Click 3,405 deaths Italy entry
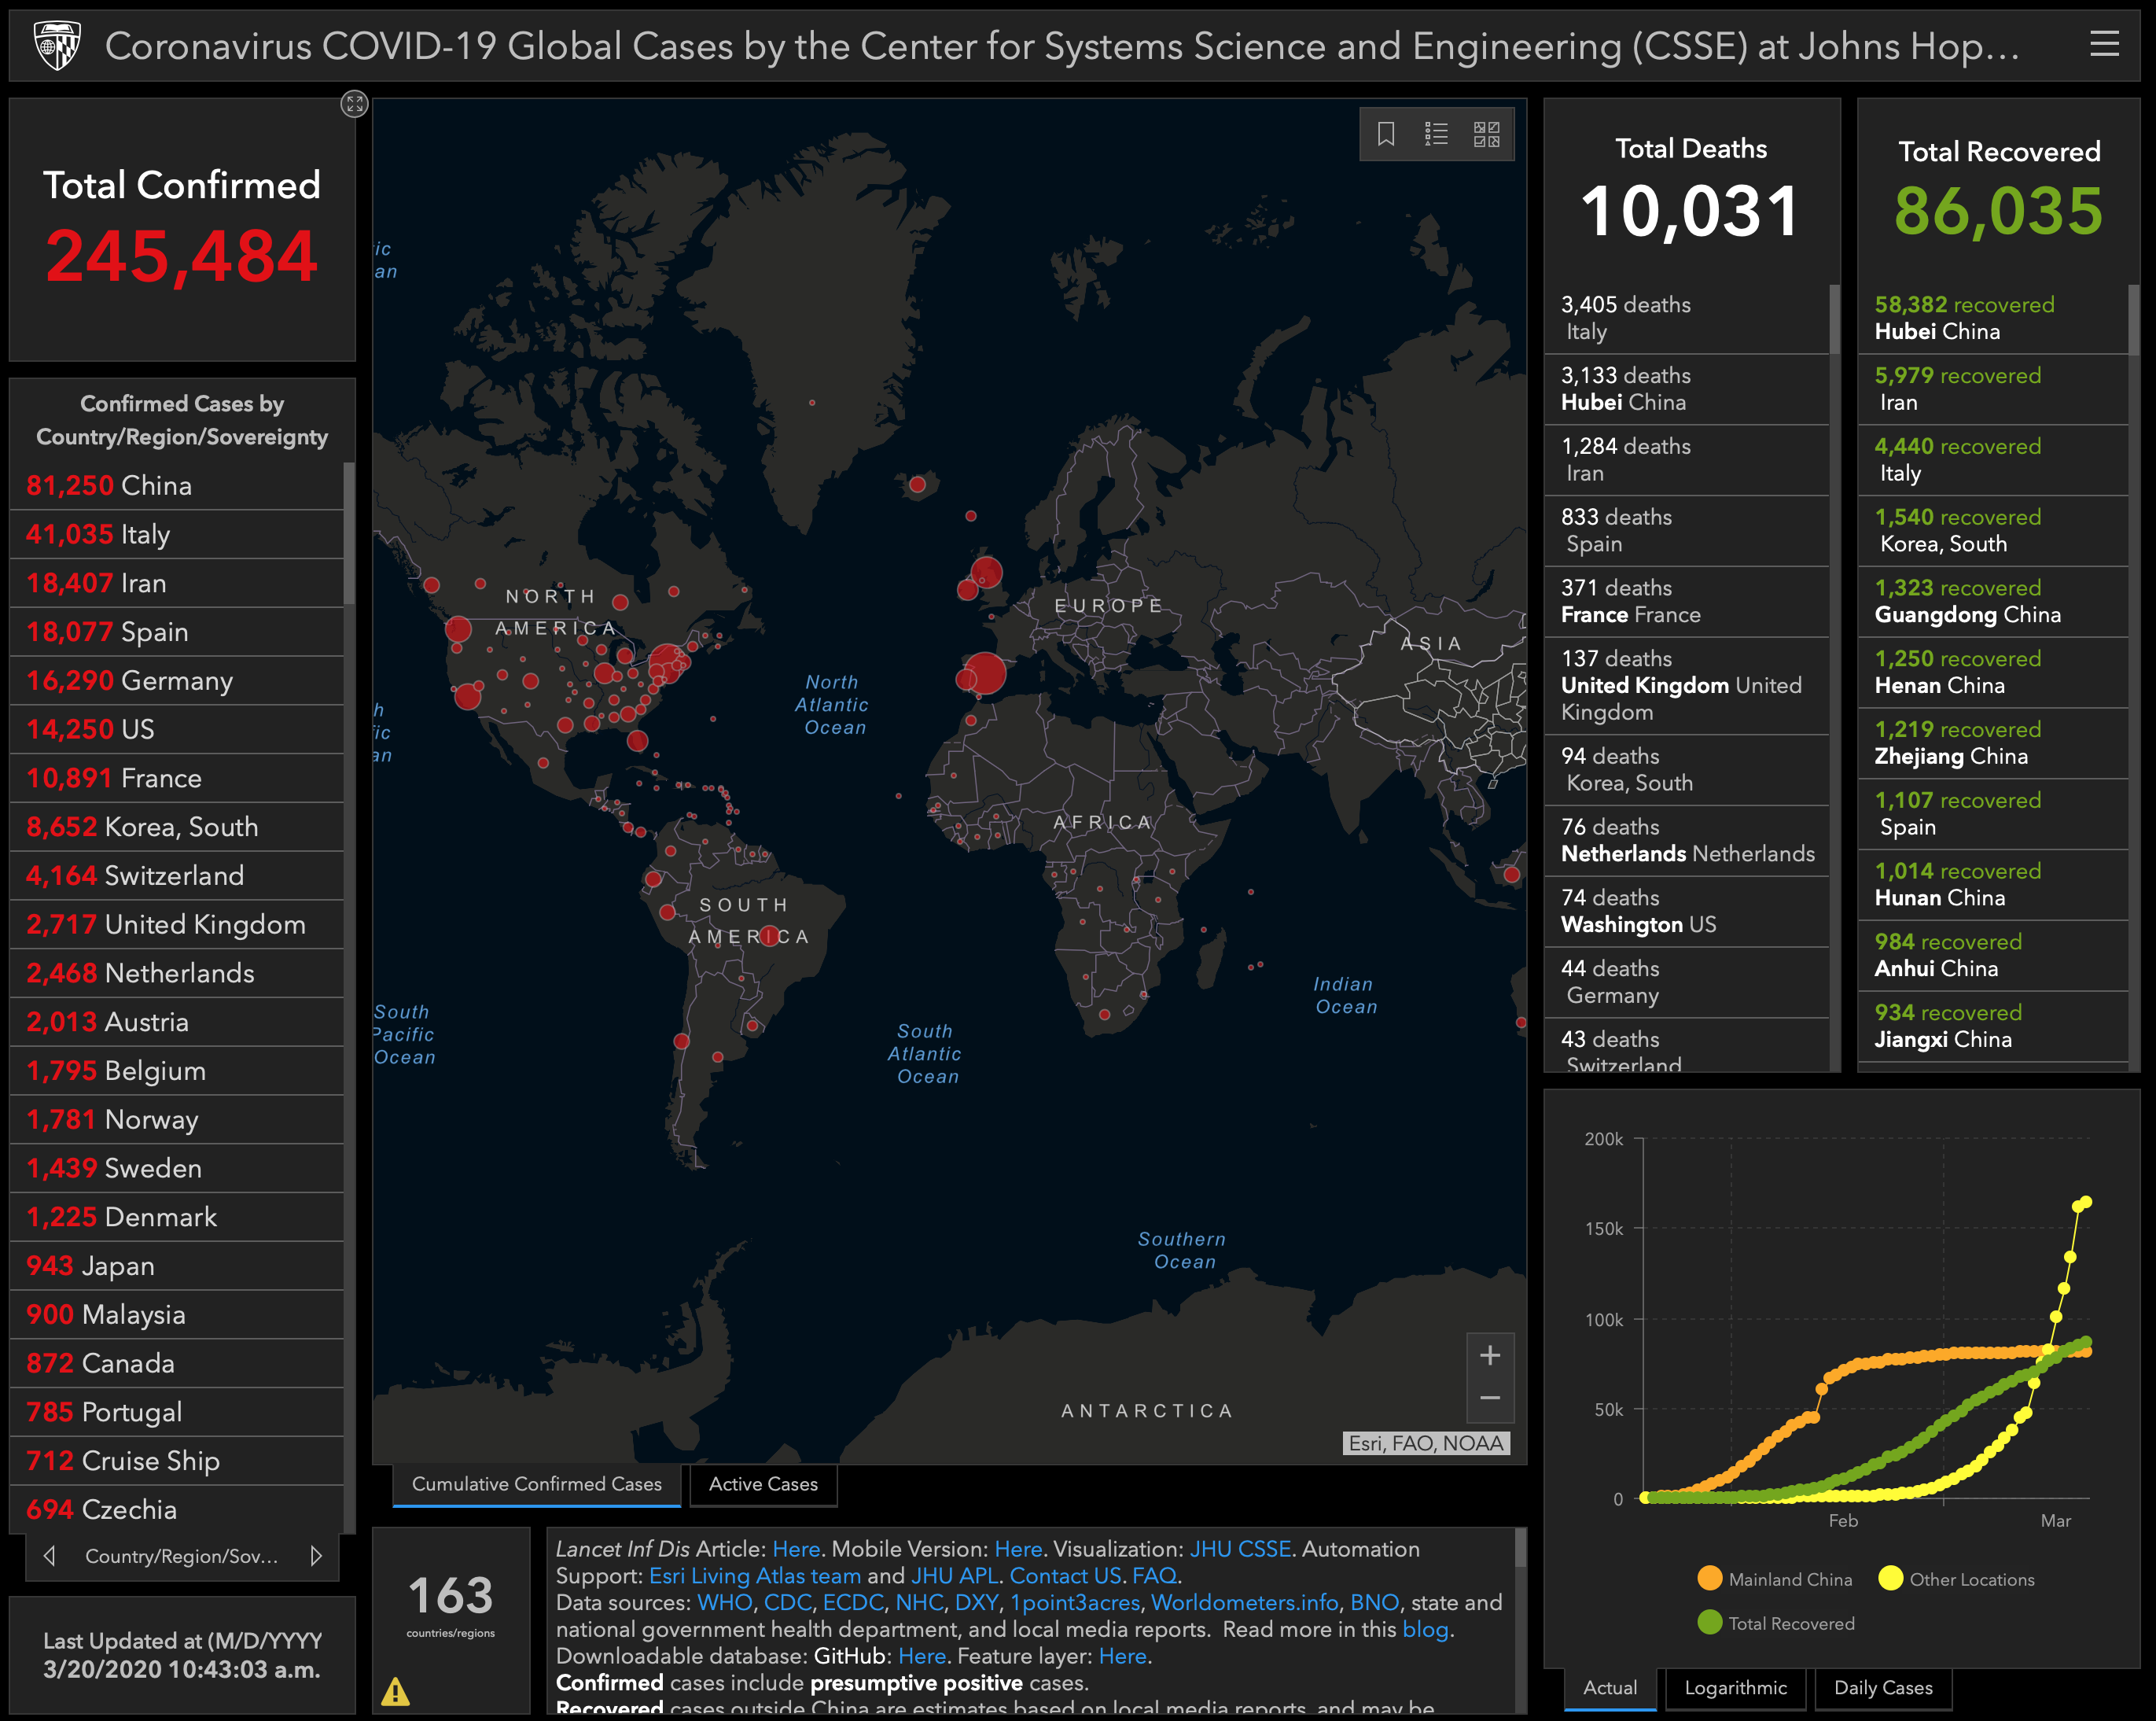The height and width of the screenshot is (1721, 2156). point(1687,319)
